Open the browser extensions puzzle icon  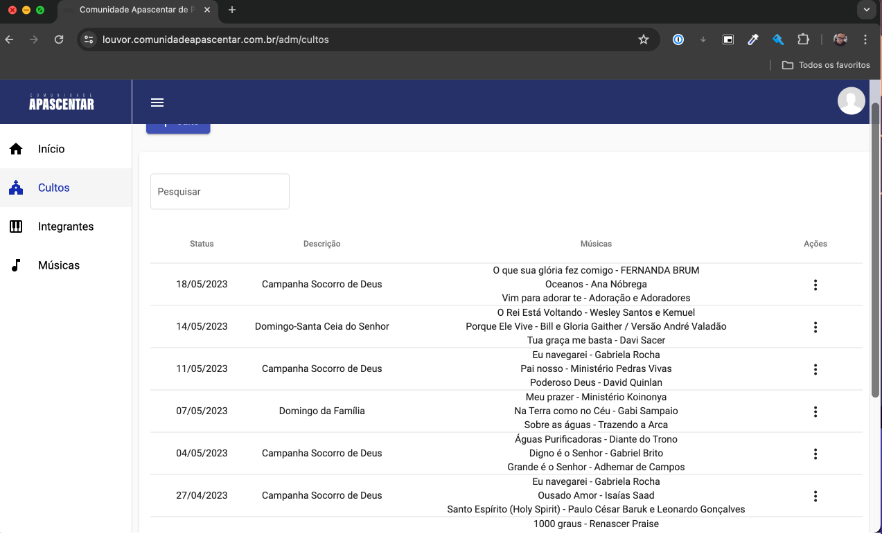pos(803,39)
